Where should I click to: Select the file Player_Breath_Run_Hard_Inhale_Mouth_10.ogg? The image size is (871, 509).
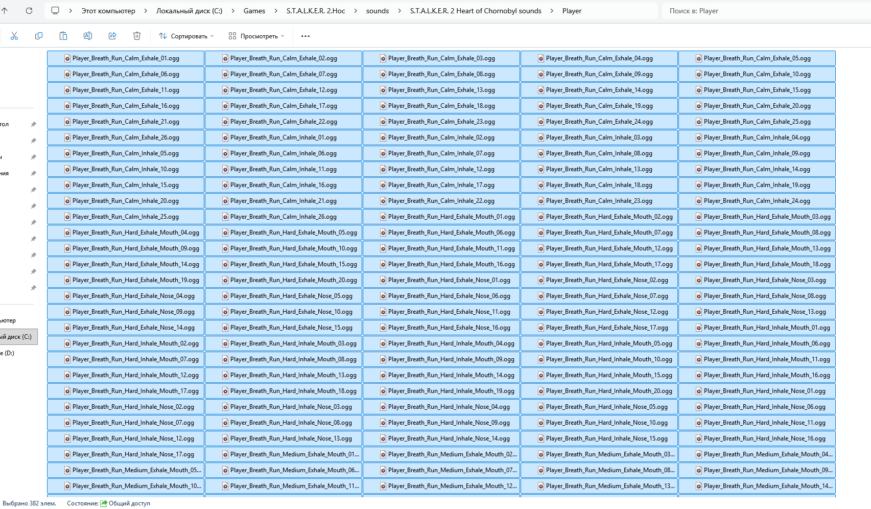pyautogui.click(x=599, y=359)
